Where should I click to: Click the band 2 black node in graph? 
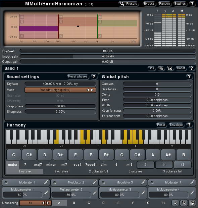pos(78,27)
